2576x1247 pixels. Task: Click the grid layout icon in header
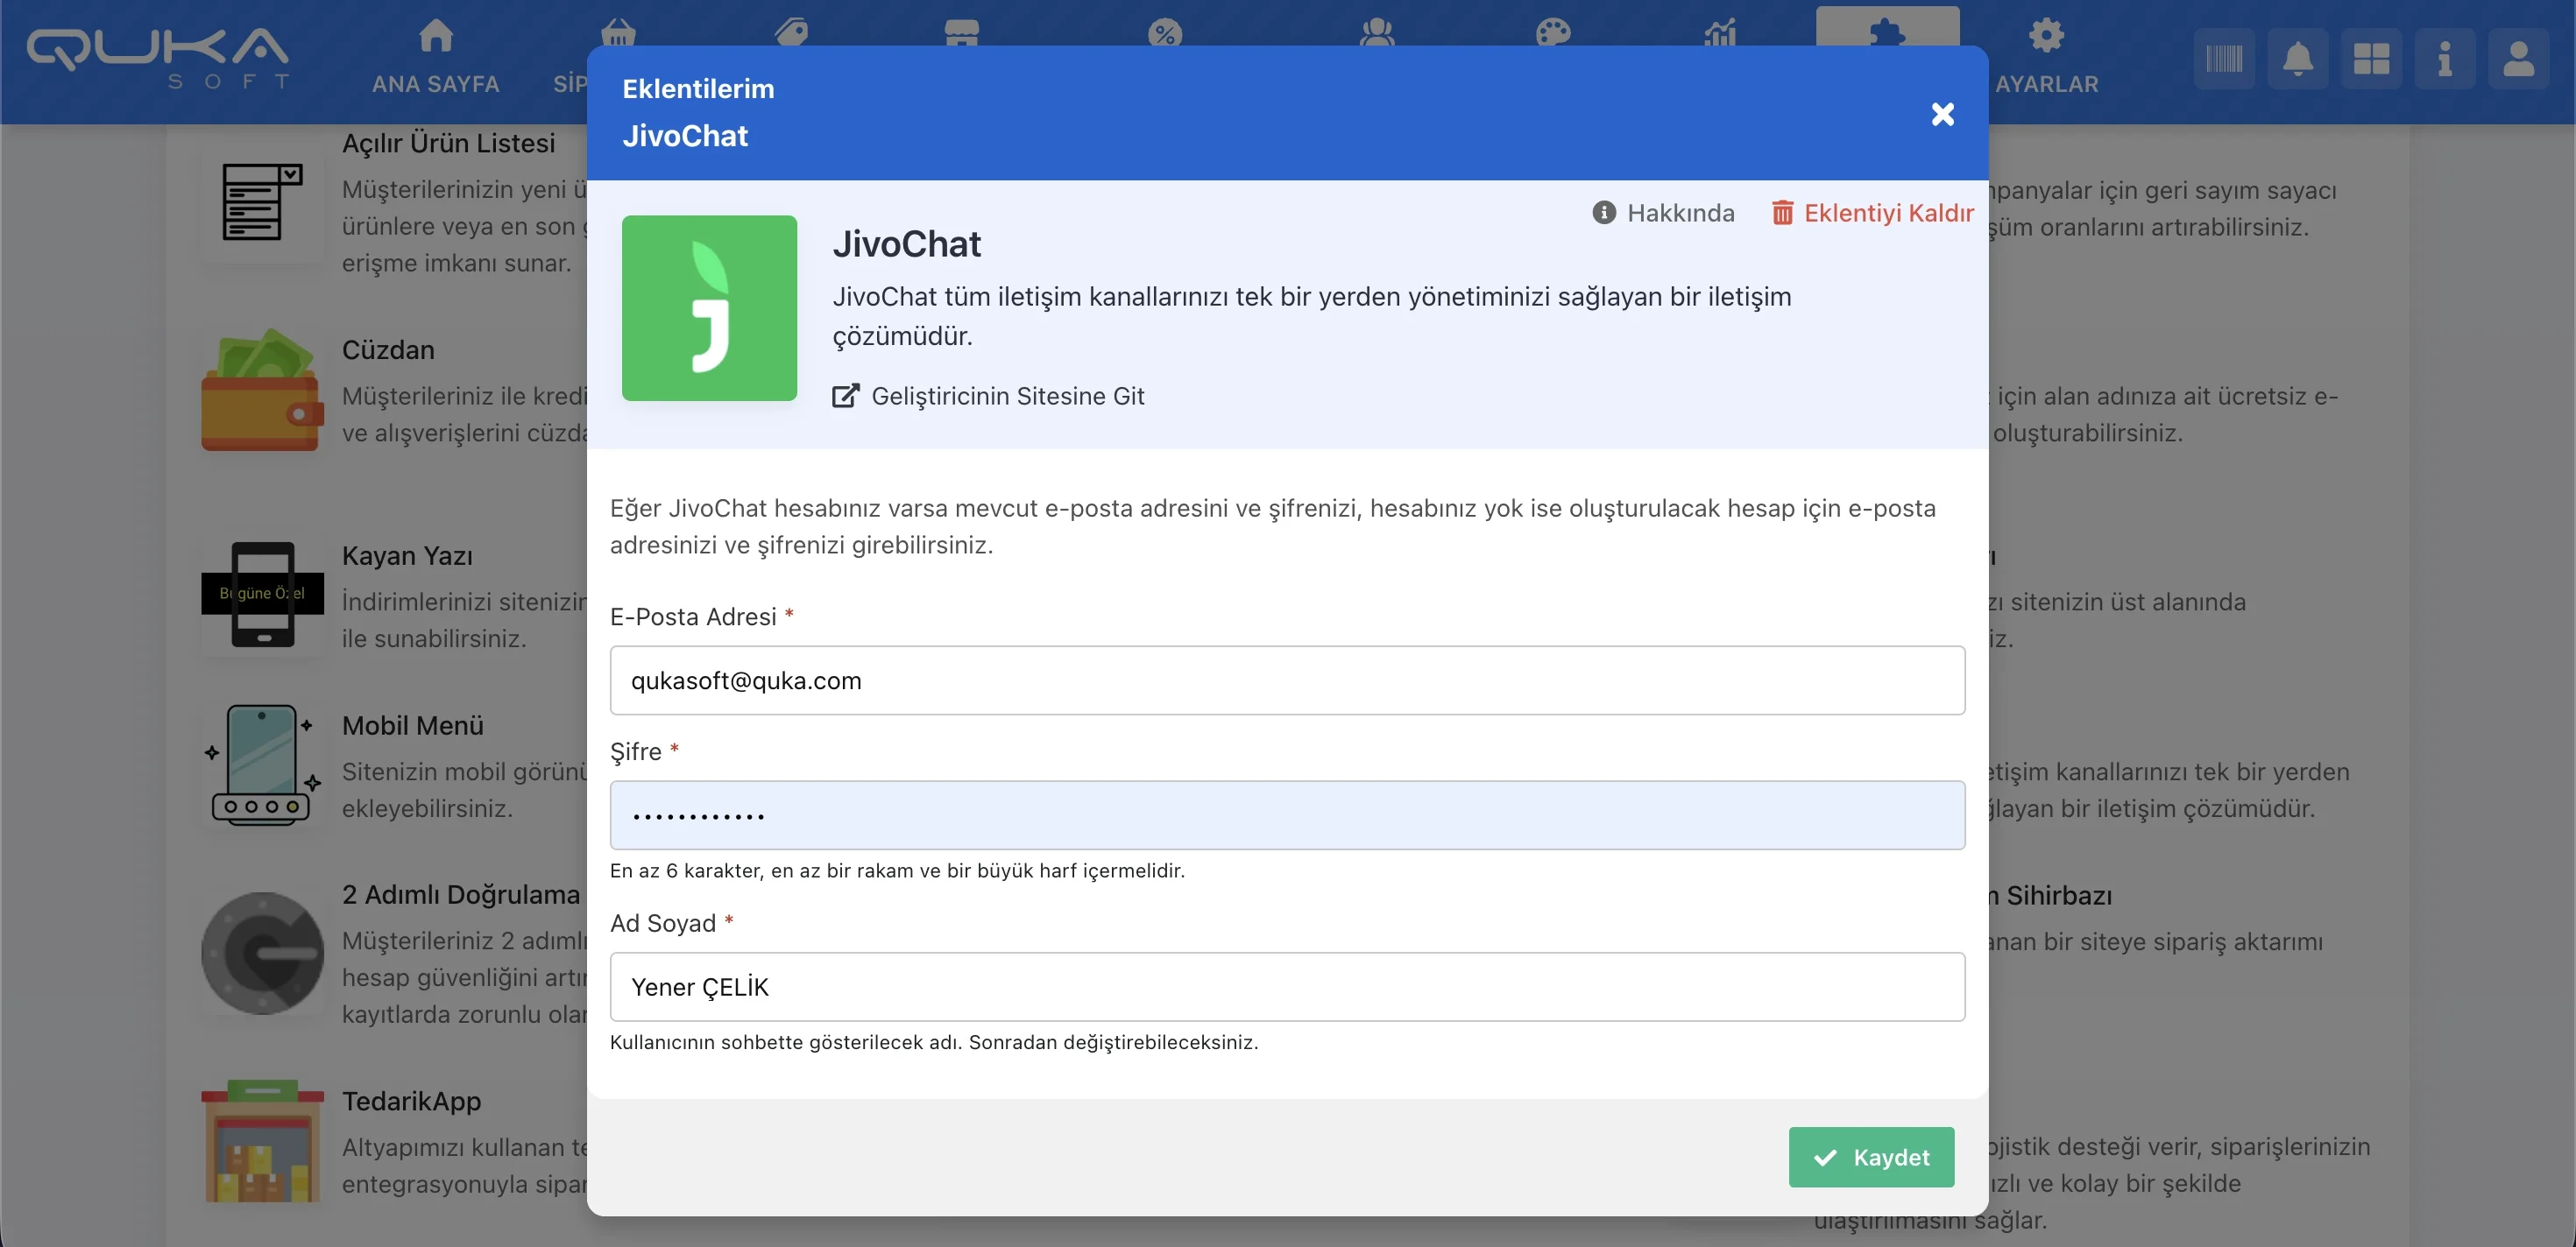[2370, 59]
